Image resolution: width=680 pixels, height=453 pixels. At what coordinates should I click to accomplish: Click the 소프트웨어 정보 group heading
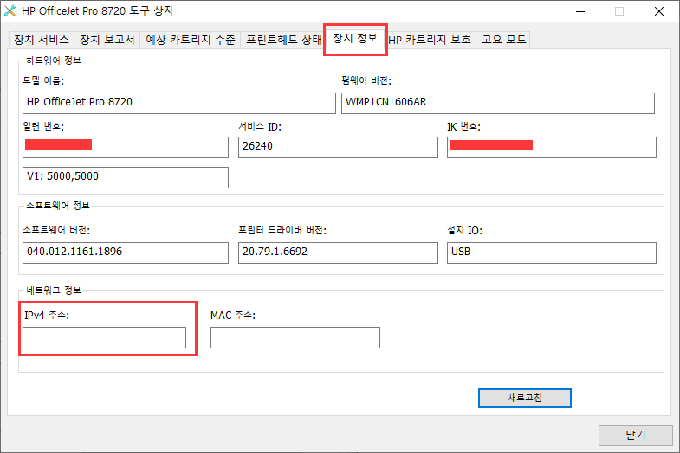coord(58,206)
